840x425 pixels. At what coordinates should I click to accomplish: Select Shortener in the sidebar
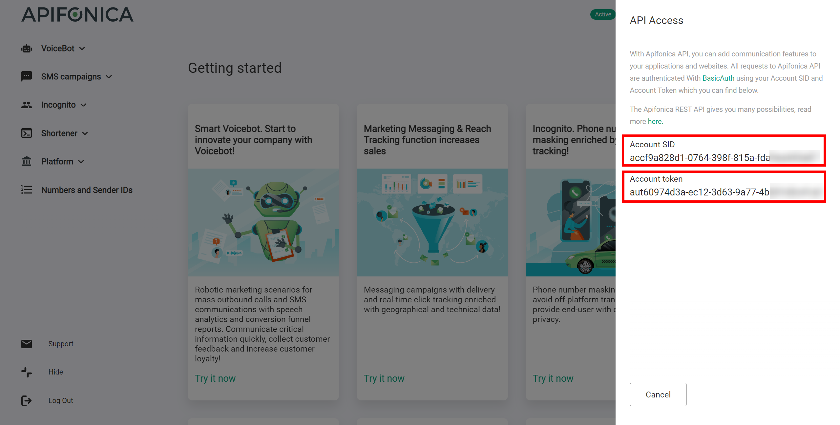[x=59, y=133]
